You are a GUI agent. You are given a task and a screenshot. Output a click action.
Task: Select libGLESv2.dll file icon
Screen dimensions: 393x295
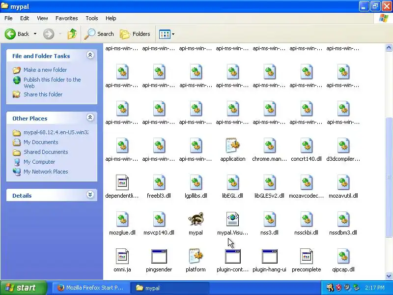point(269,182)
